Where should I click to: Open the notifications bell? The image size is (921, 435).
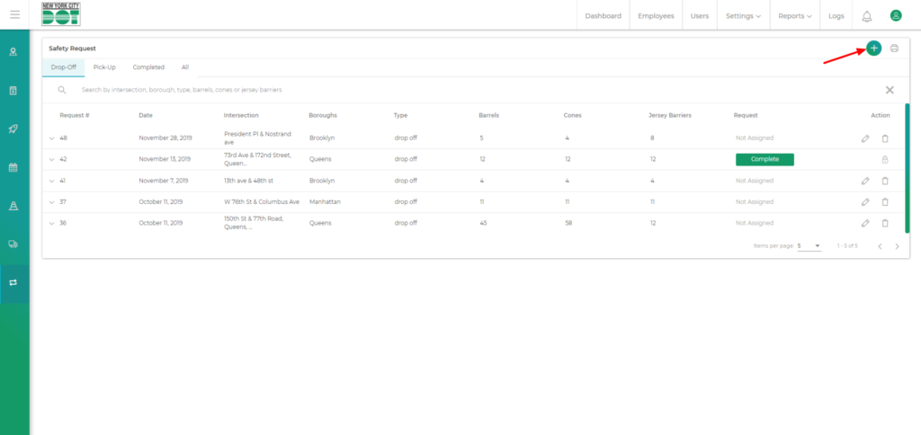[x=867, y=16]
